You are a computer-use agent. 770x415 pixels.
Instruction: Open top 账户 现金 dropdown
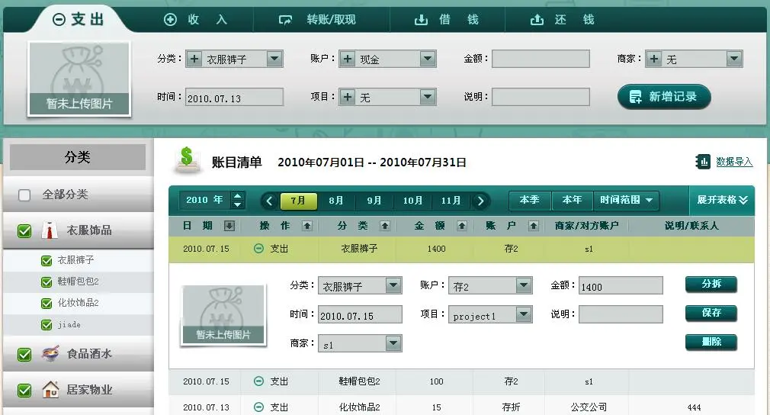(x=428, y=59)
